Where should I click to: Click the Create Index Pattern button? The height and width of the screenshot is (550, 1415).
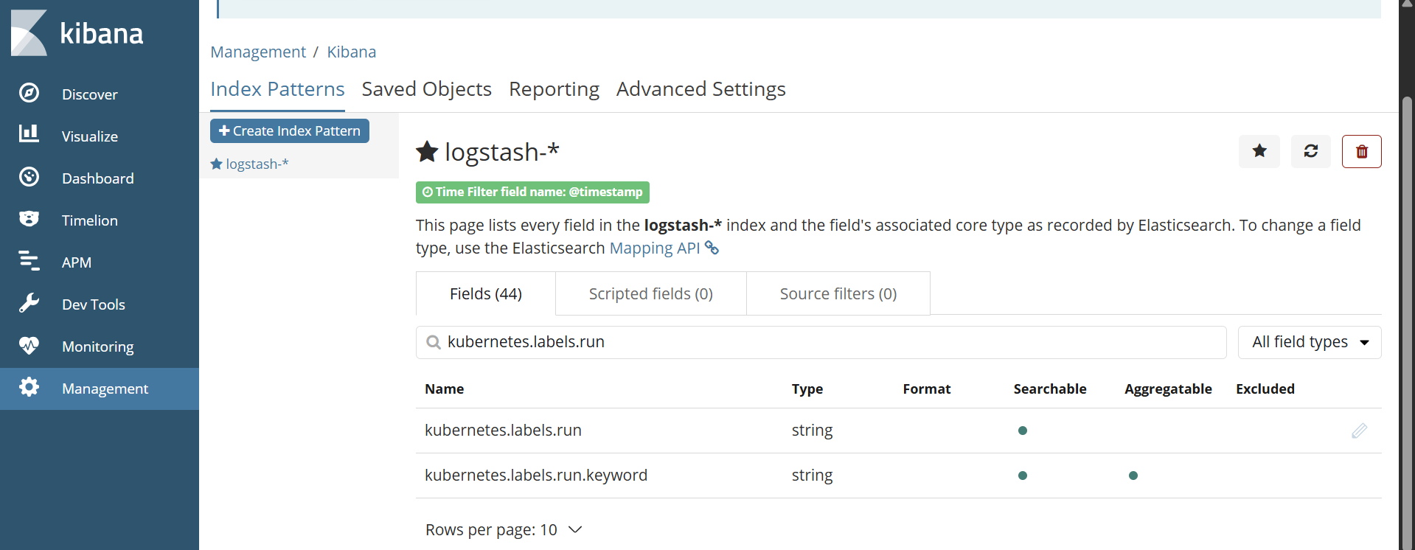290,131
